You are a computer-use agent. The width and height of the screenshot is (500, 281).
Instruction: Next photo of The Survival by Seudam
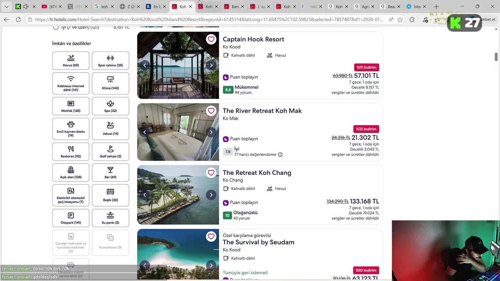[x=211, y=265]
